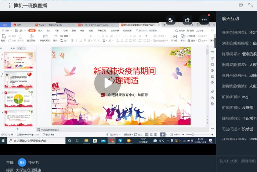Switch to reading view in status bar
This screenshot has height=172, width=257.
point(156,134)
